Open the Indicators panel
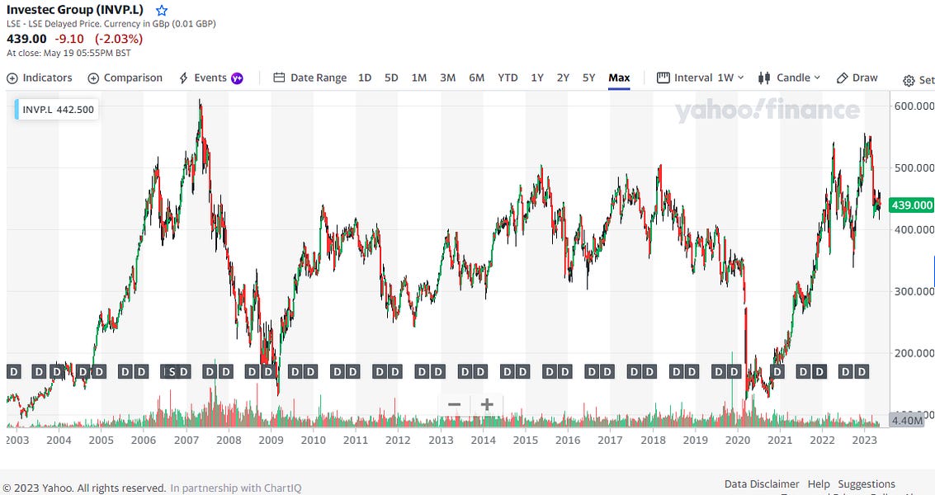The image size is (935, 495). tap(40, 78)
